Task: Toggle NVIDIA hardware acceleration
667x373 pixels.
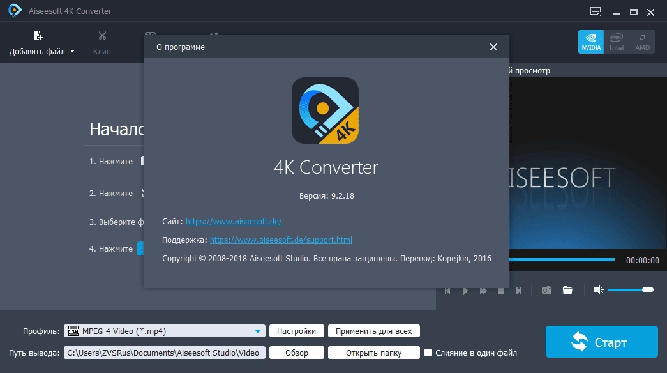Action: tap(591, 42)
